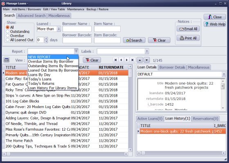The width and height of the screenshot is (229, 163).
Task: Click the Email All notices button
Action: point(188,29)
